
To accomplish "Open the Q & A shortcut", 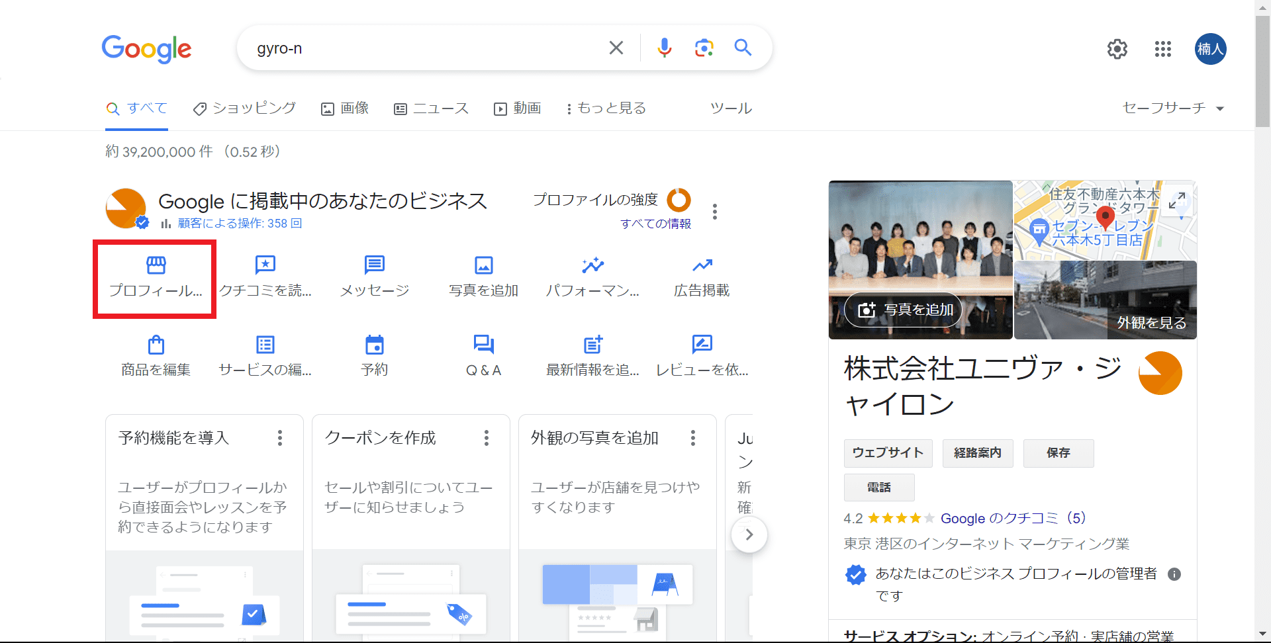I will coord(483,357).
